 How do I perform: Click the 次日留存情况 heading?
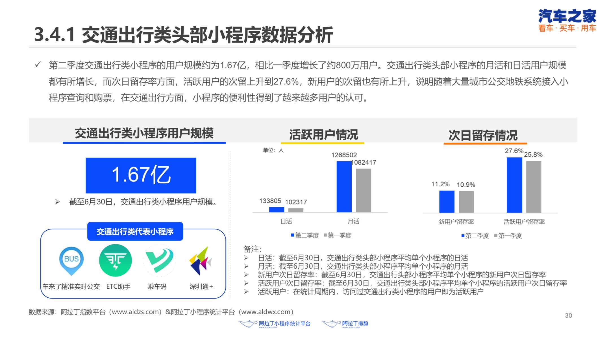pos(483,135)
